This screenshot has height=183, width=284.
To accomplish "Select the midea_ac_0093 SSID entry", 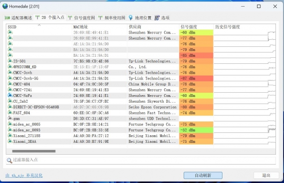I will pyautogui.click(x=27, y=130).
